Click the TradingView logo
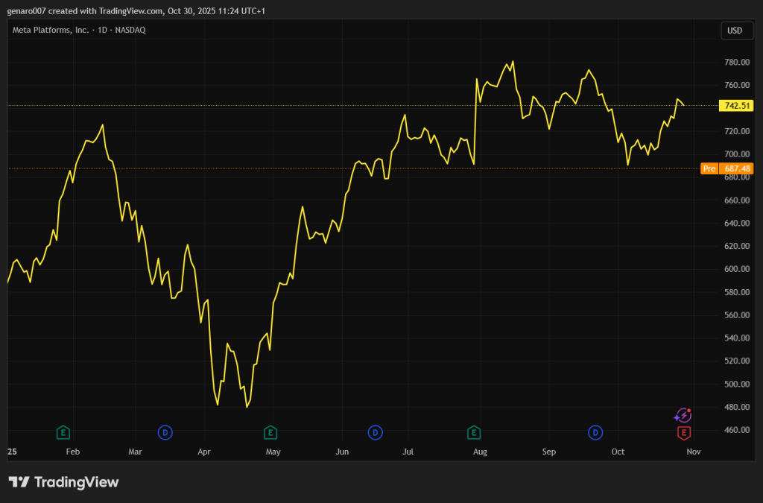 [x=63, y=482]
